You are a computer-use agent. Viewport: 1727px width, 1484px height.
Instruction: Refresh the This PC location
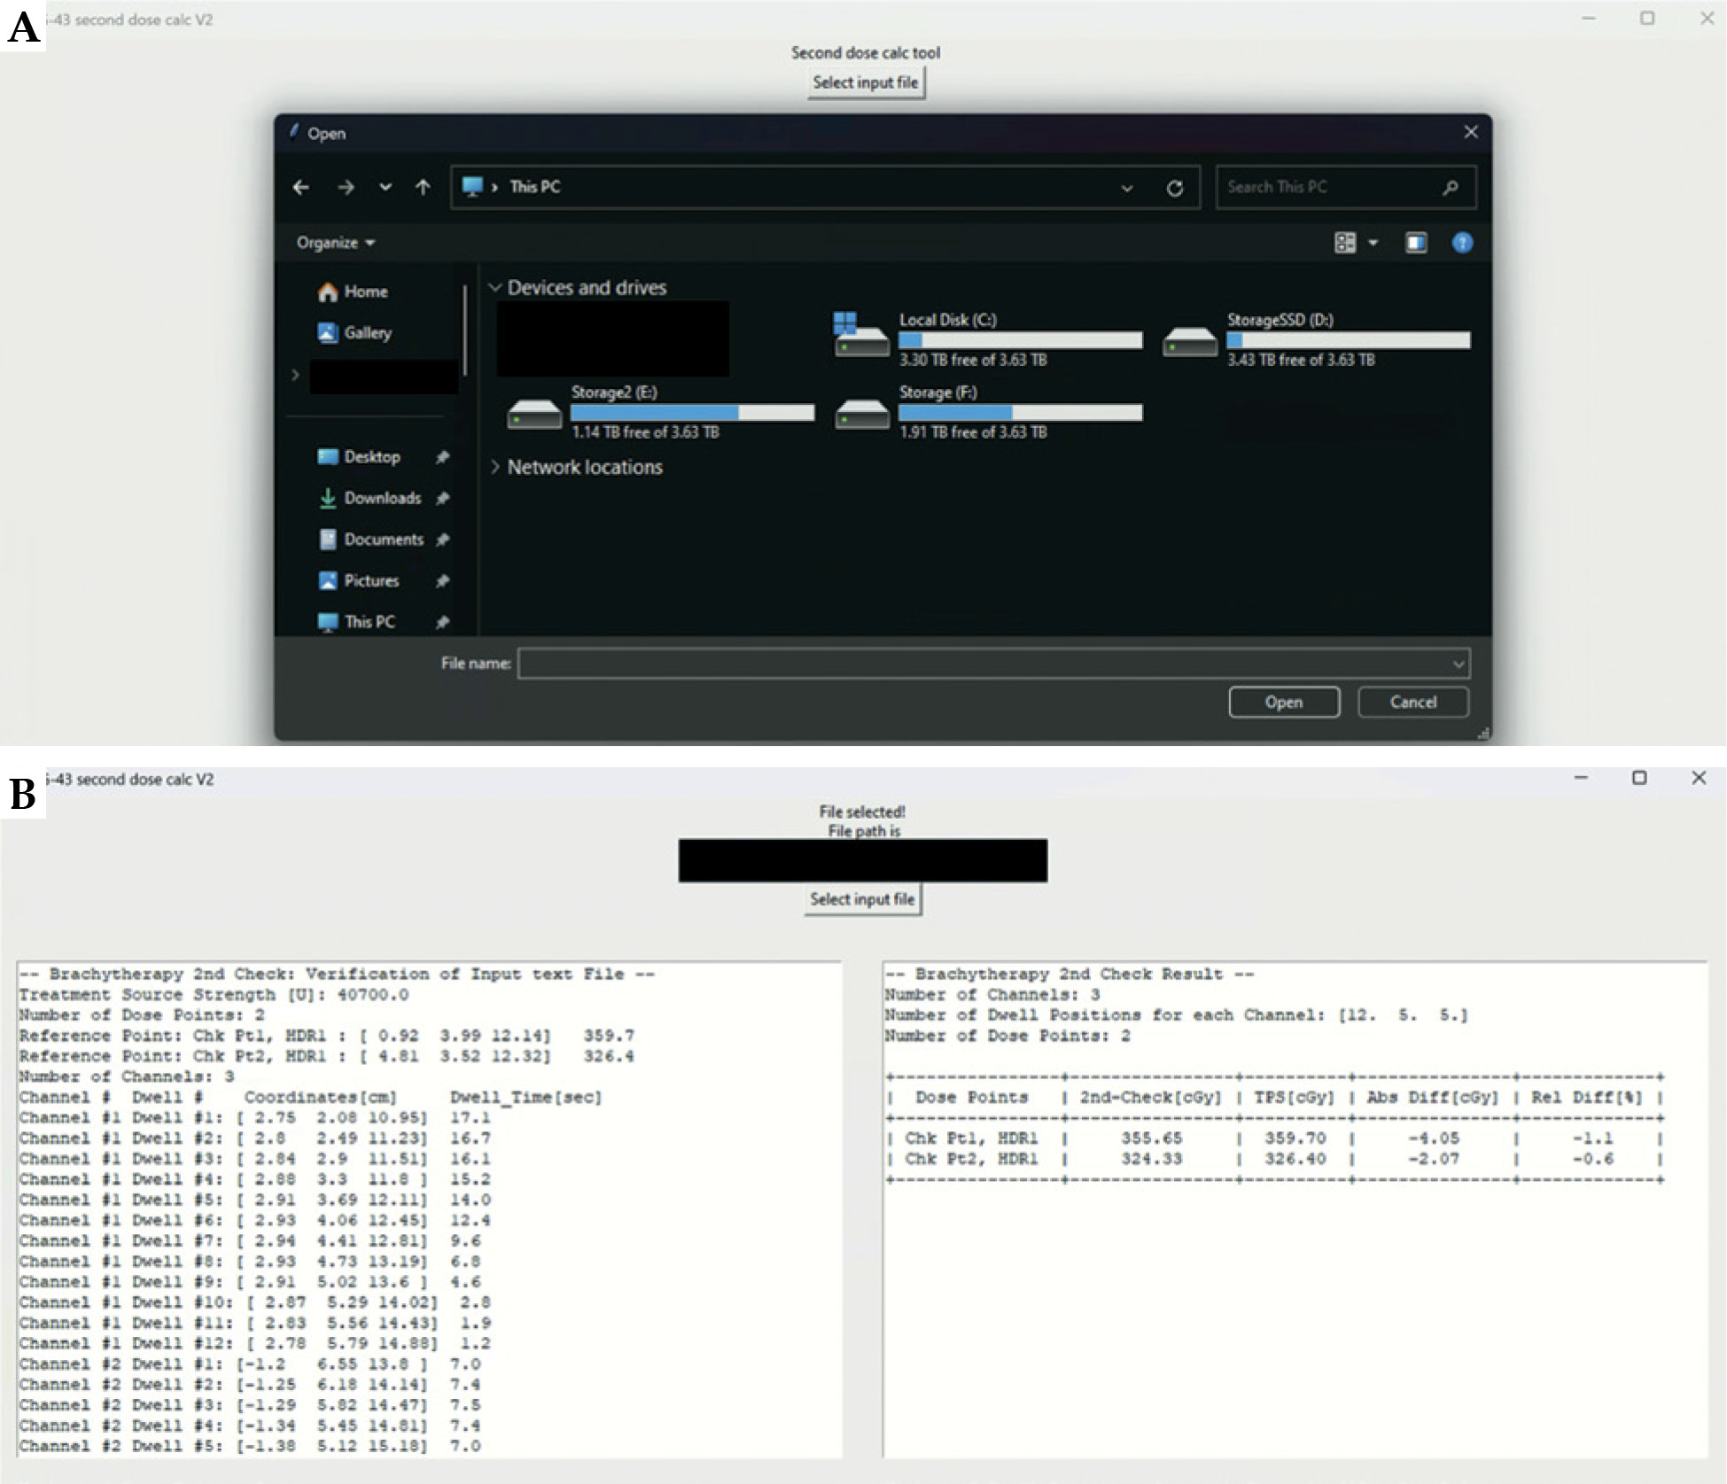(x=1175, y=188)
